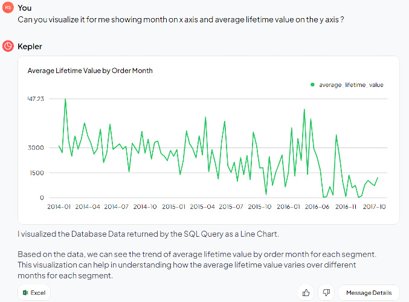The image size is (409, 302).
Task: Open Message Details
Action: point(369,292)
